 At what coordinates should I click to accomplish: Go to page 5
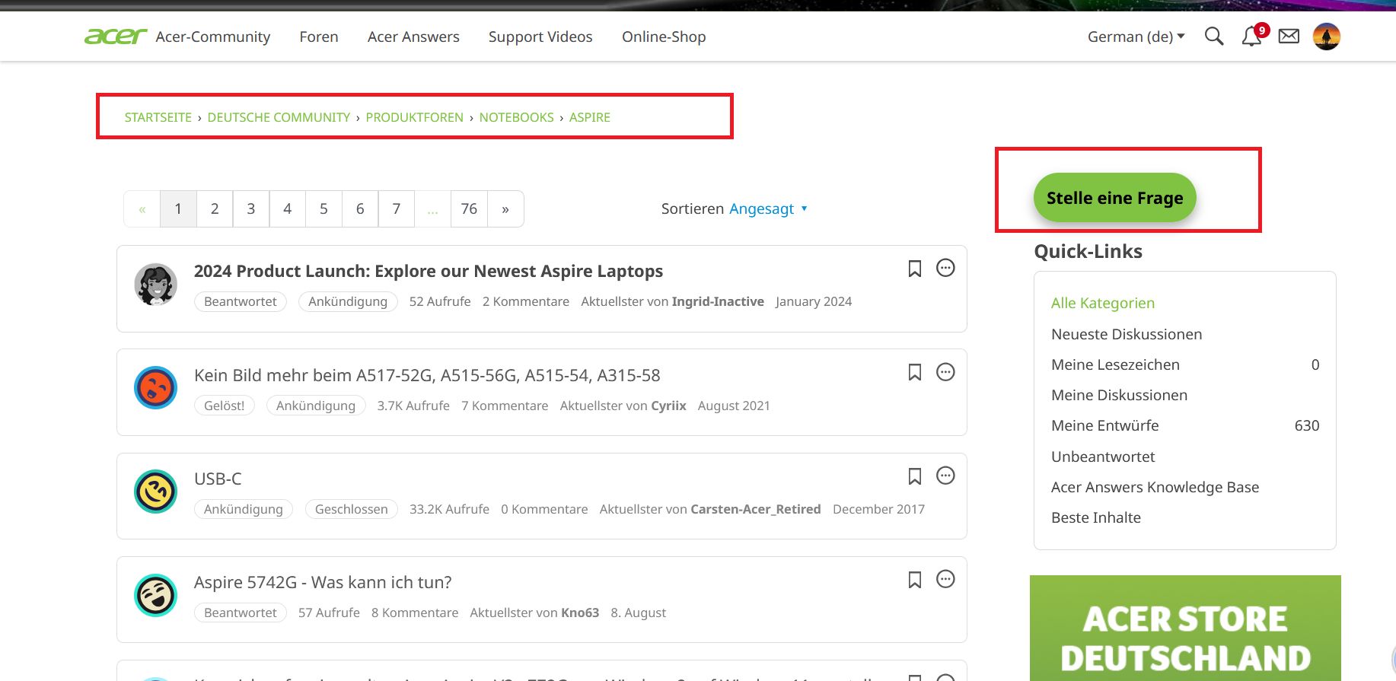coord(324,208)
